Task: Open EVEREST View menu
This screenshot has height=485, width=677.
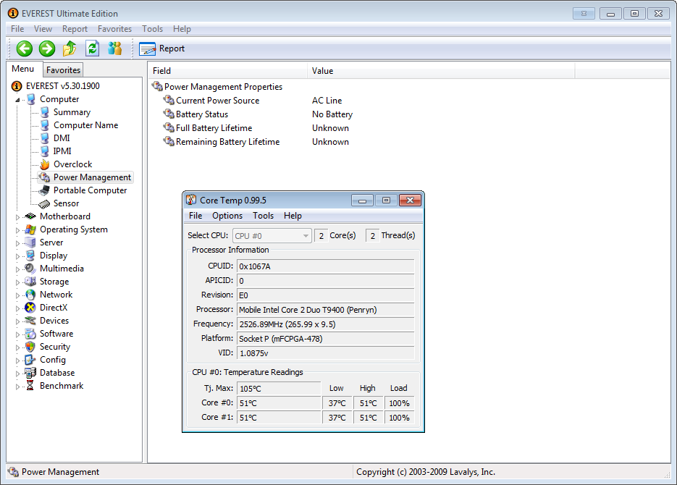Action: click(x=43, y=29)
